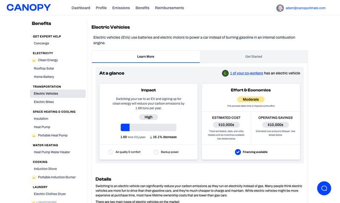Viewport: 340px width, 203px height.
Task: Click the star icon beside Clean Energy
Action: [34, 60]
